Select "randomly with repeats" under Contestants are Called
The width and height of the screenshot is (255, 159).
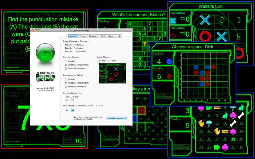click(x=66, y=86)
